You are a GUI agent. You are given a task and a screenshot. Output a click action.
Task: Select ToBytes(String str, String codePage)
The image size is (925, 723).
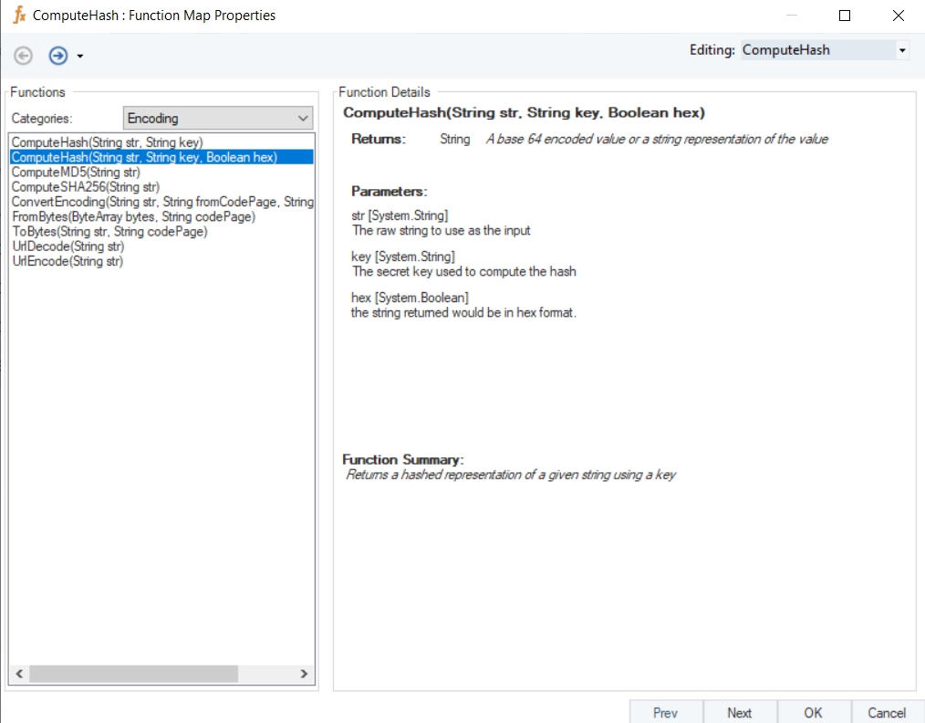[x=109, y=231]
